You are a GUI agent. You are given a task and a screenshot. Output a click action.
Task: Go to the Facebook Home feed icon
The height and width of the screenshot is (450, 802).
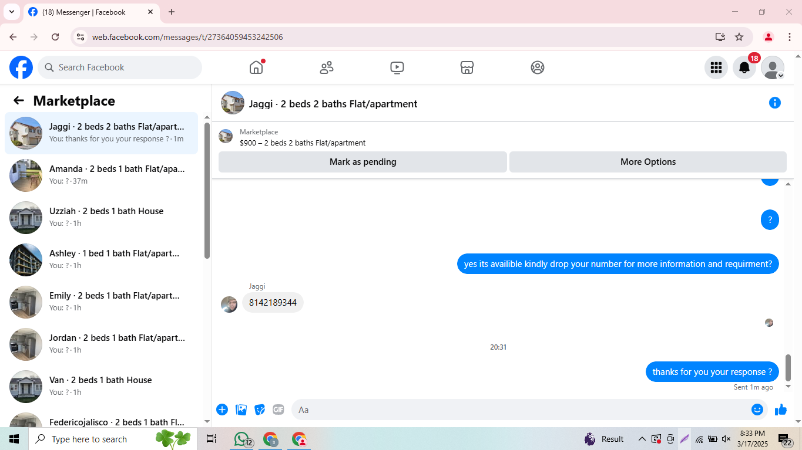pyautogui.click(x=256, y=67)
